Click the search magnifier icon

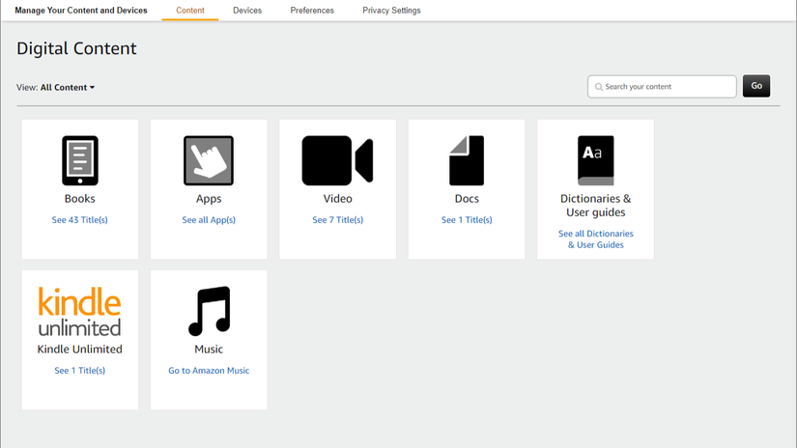599,87
